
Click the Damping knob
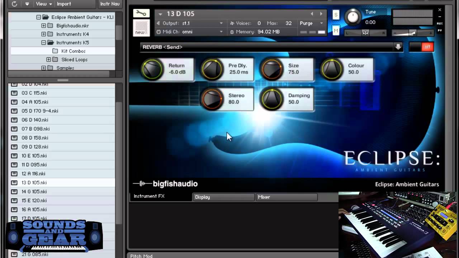(272, 99)
